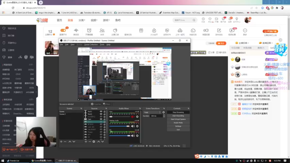Screen dimensions: 290x163
Task: Remove selected scene with minus icon
Action: click(65, 142)
